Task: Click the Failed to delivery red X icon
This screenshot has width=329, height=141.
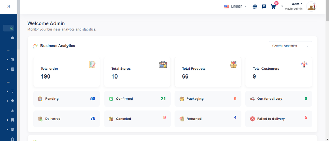Action: click(x=253, y=119)
